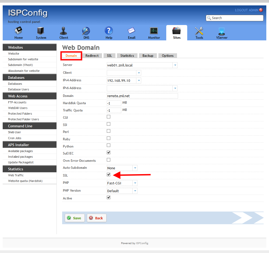The height and width of the screenshot is (253, 269).
Task: Switch to the Backup tab
Action: pos(148,56)
